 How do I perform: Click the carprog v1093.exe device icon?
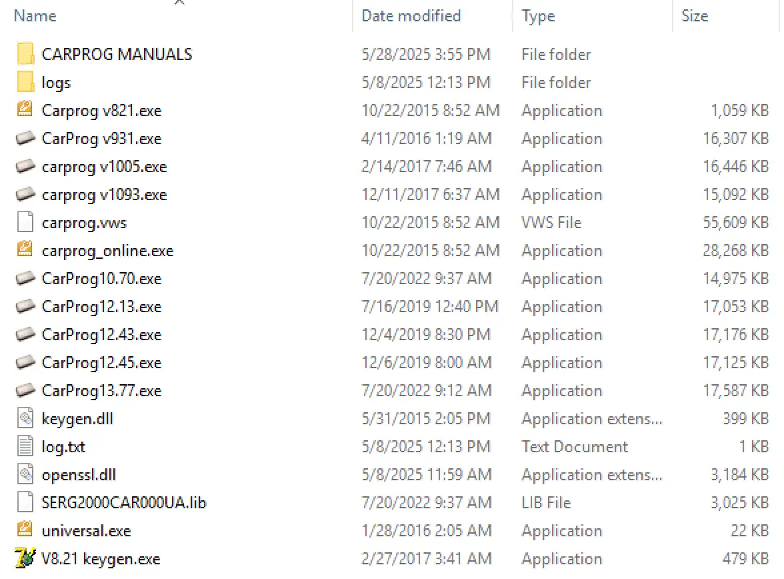click(25, 193)
